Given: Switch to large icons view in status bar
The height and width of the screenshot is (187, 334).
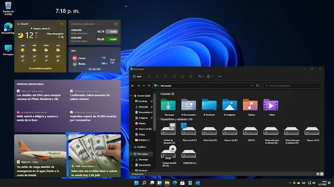Looking at the screenshot, I should click(x=321, y=174).
